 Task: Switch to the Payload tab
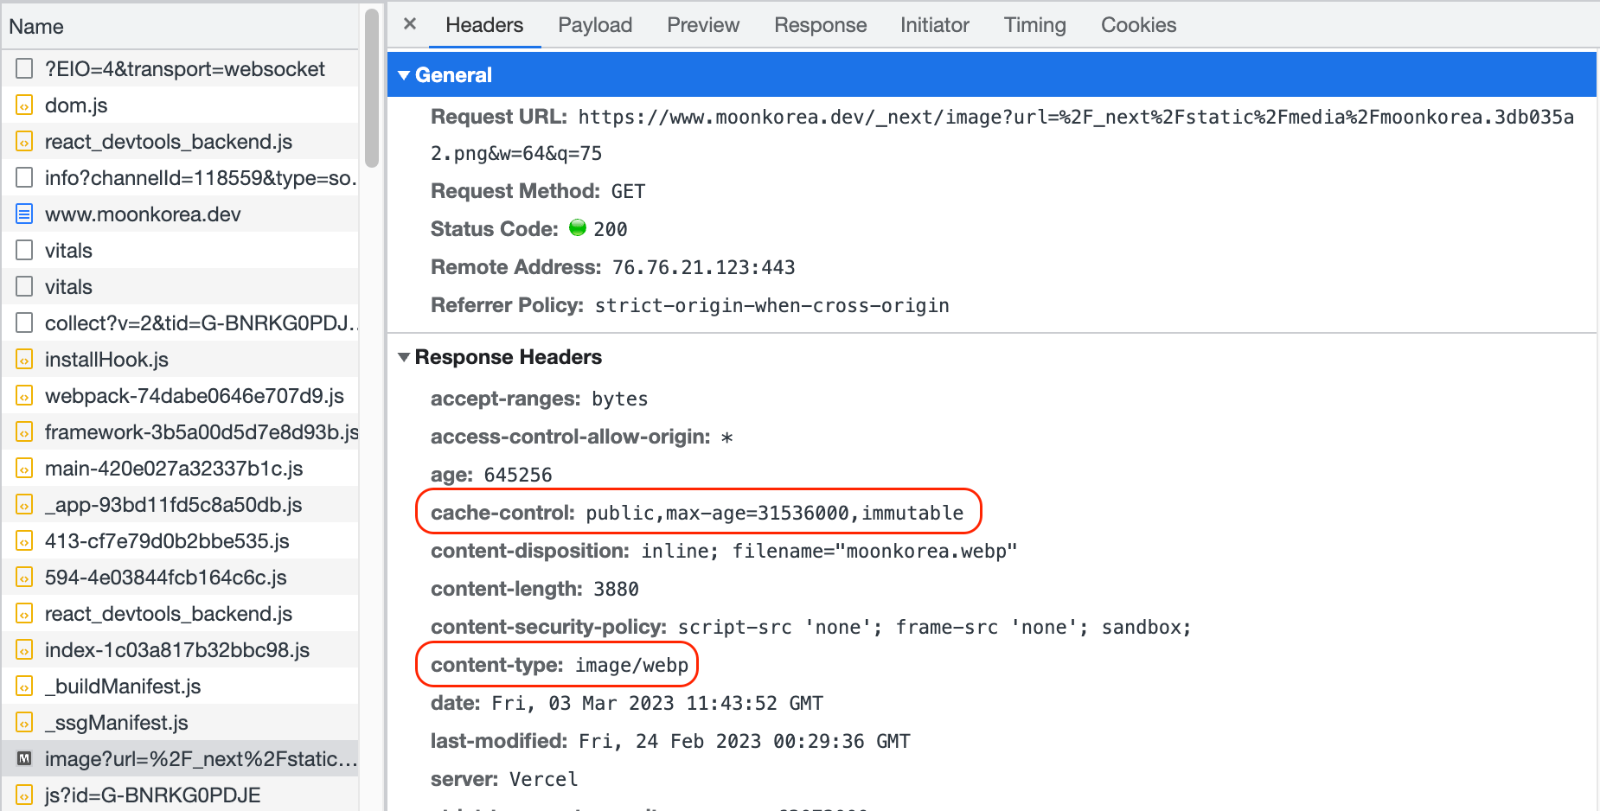595,25
